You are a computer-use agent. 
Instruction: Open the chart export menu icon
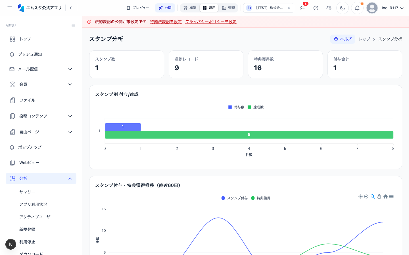391,196
